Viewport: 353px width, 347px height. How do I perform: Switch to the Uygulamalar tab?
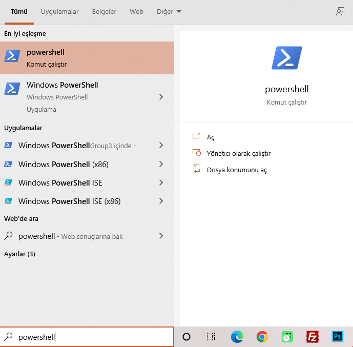tap(59, 11)
